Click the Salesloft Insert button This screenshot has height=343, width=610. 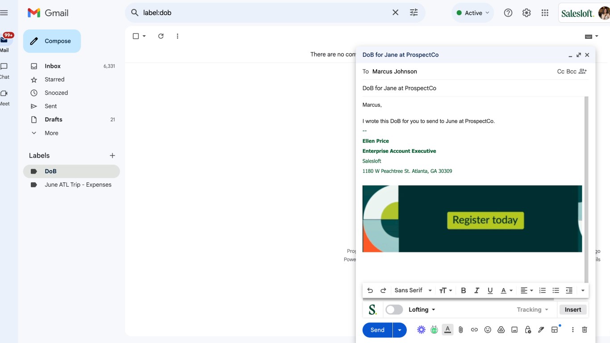(x=573, y=310)
